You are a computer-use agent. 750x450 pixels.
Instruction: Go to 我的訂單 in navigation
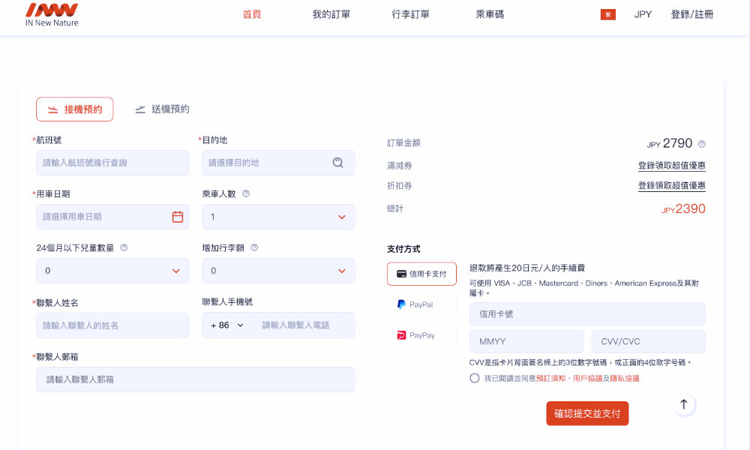(x=331, y=14)
